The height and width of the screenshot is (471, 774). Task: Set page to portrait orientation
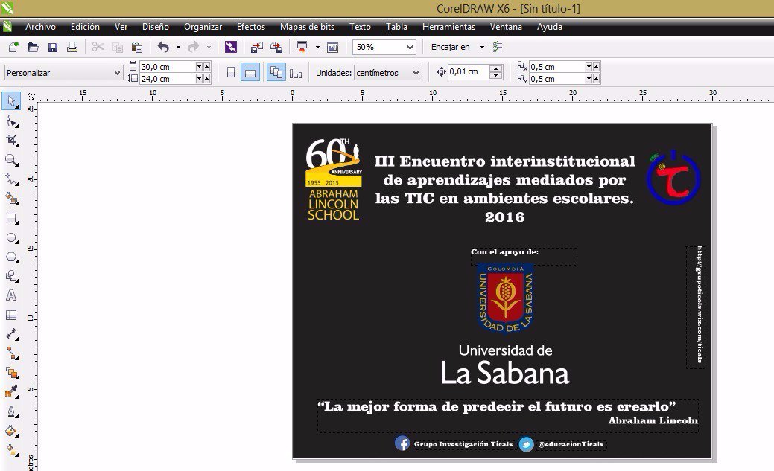coord(230,73)
